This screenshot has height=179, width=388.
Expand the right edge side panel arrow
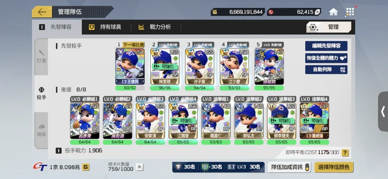point(383,112)
